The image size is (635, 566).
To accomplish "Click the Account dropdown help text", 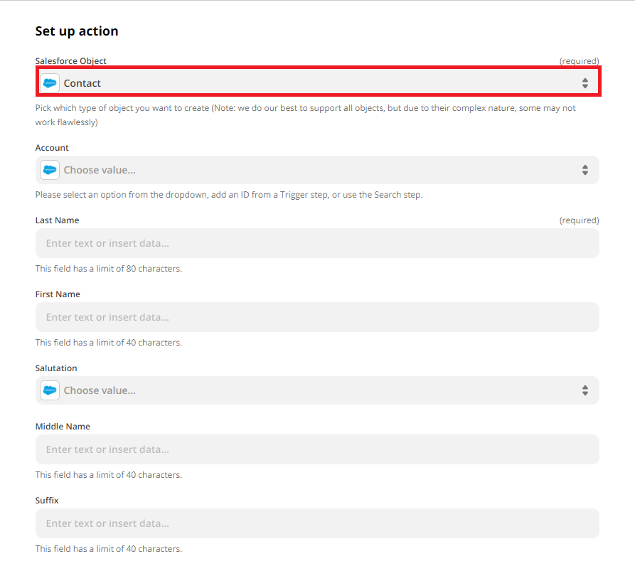I will tap(229, 195).
